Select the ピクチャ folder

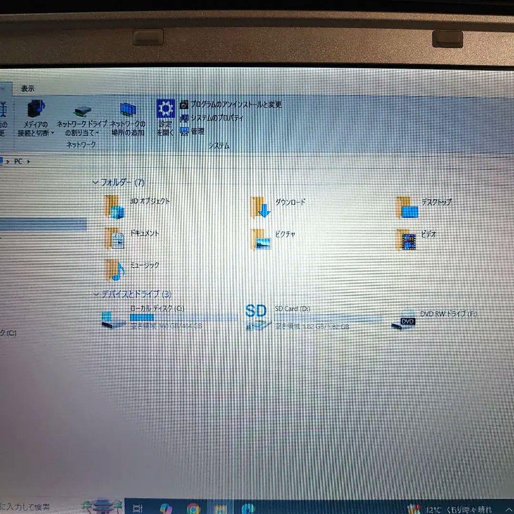pyautogui.click(x=260, y=239)
